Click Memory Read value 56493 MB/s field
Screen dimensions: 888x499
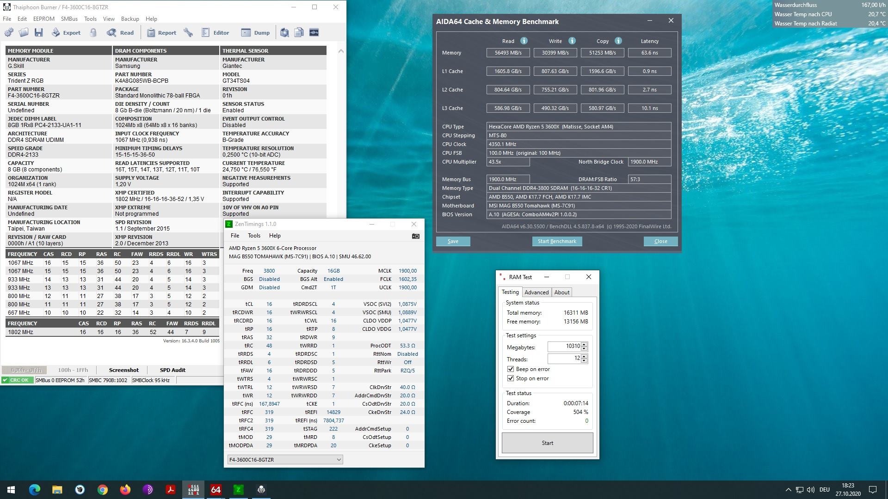(508, 53)
